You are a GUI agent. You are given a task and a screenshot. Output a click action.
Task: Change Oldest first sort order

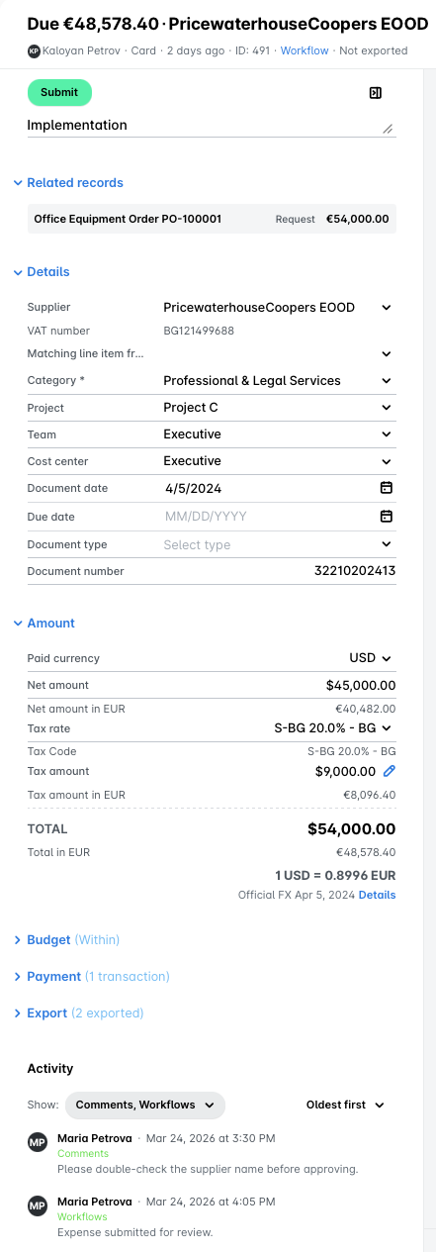tap(345, 1105)
